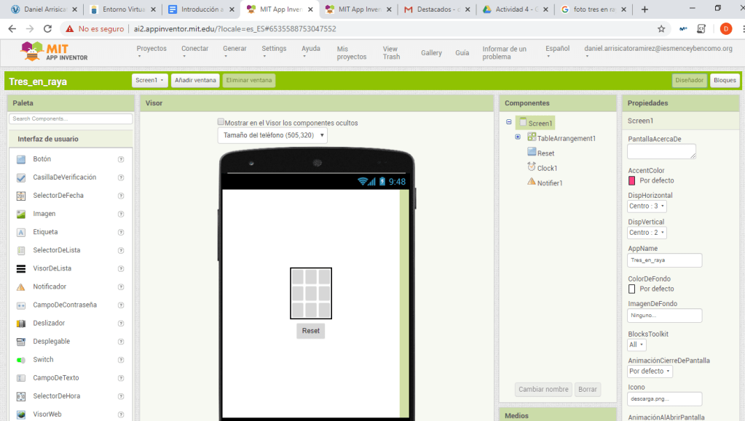Click the browser reload page icon
This screenshot has width=745, height=421.
point(48,29)
